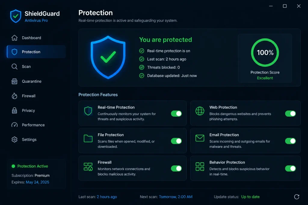Disable the Firewall feature toggle

[176, 168]
